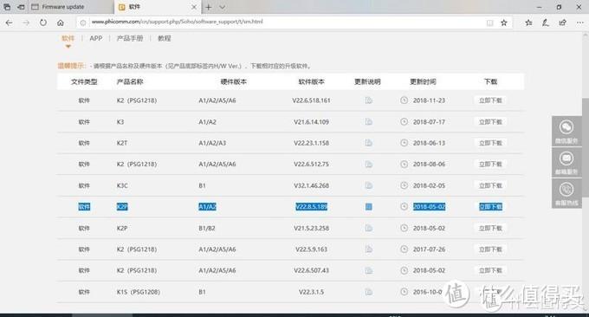Click the 产品名称 column header
Image resolution: width=589 pixels, height=317 pixels.
tap(130, 81)
